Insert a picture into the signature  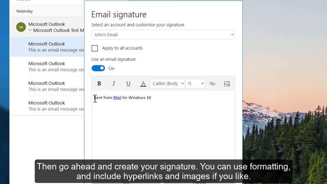(227, 84)
